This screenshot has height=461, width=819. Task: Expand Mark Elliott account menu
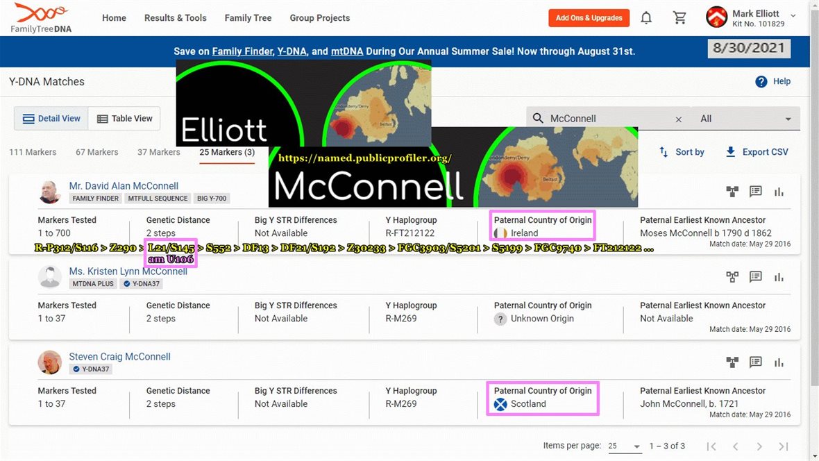coord(793,15)
